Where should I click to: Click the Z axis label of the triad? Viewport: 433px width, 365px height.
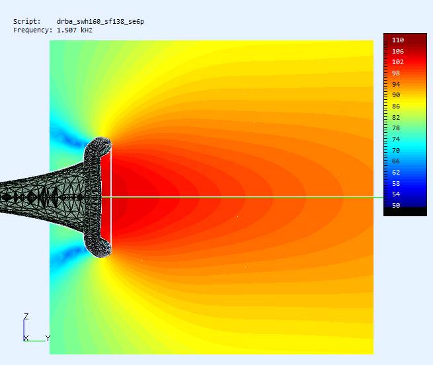point(26,316)
